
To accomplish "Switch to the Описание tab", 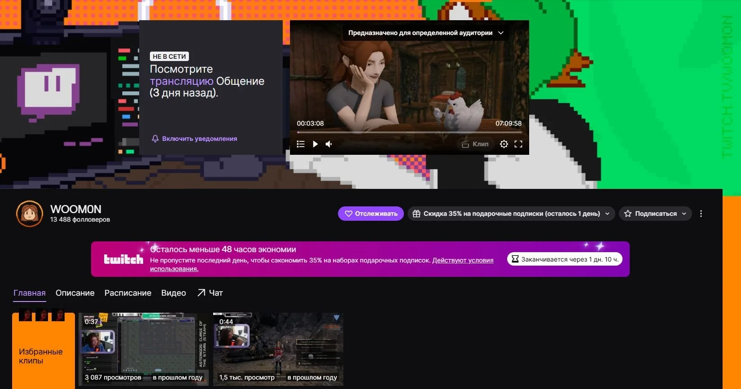I will click(x=75, y=293).
